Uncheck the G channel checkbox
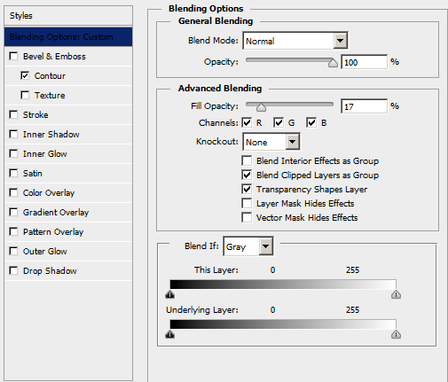The height and width of the screenshot is (382, 448). [279, 122]
